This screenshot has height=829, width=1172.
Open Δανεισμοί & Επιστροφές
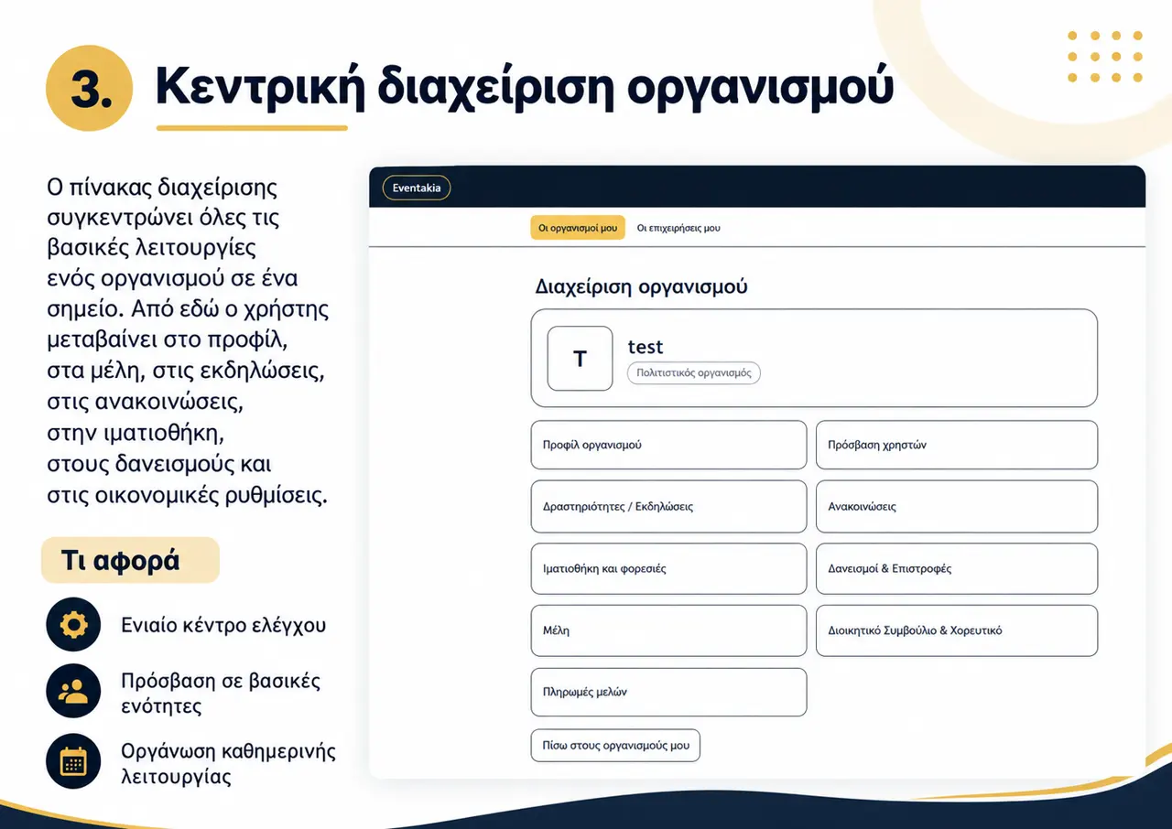[x=957, y=568]
